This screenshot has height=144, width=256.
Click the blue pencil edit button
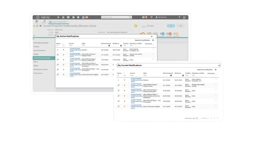(x=171, y=26)
